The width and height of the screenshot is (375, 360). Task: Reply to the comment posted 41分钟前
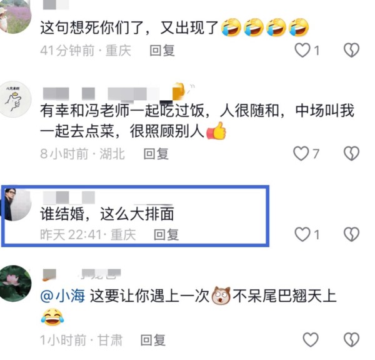point(162,51)
